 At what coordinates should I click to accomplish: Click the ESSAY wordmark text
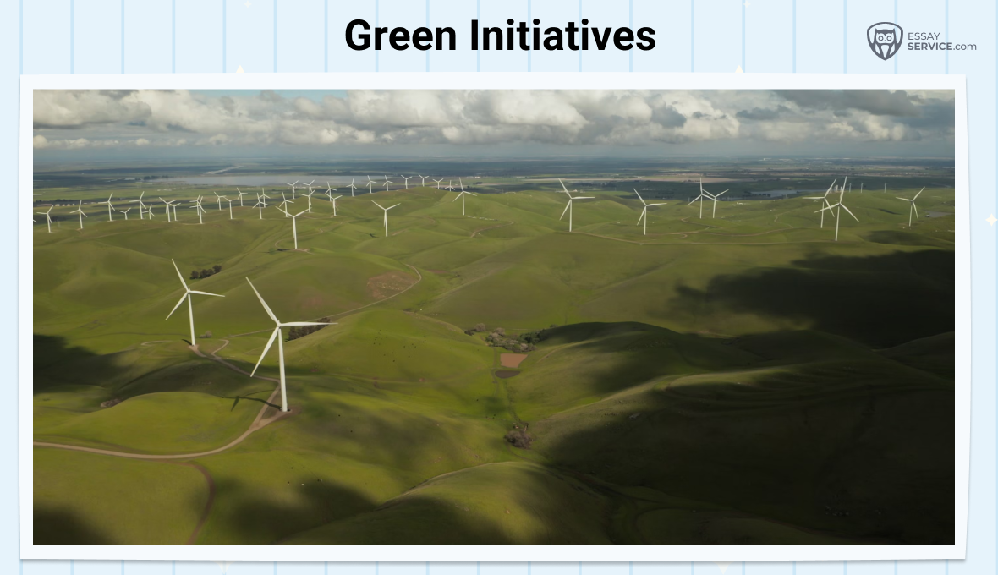[x=924, y=35]
